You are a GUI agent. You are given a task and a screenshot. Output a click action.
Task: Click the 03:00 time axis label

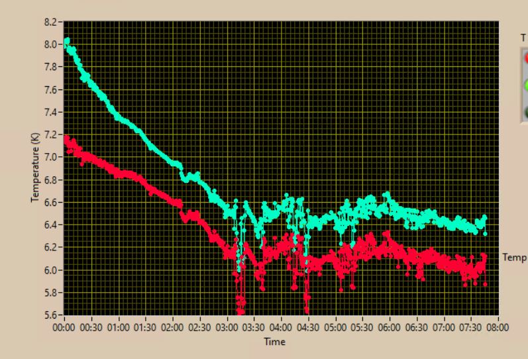coord(227,328)
